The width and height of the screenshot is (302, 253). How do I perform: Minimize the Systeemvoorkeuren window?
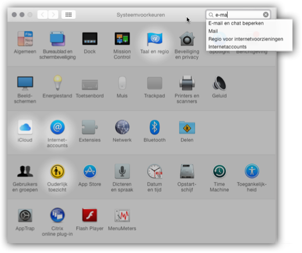pos(22,15)
